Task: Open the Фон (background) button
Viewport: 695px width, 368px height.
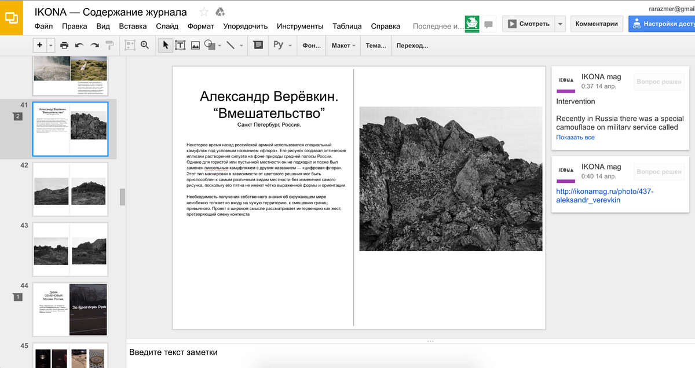Action: [312, 45]
